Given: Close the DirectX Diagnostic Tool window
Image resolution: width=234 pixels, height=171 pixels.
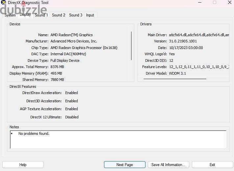Looking at the screenshot, I should point(230,2).
